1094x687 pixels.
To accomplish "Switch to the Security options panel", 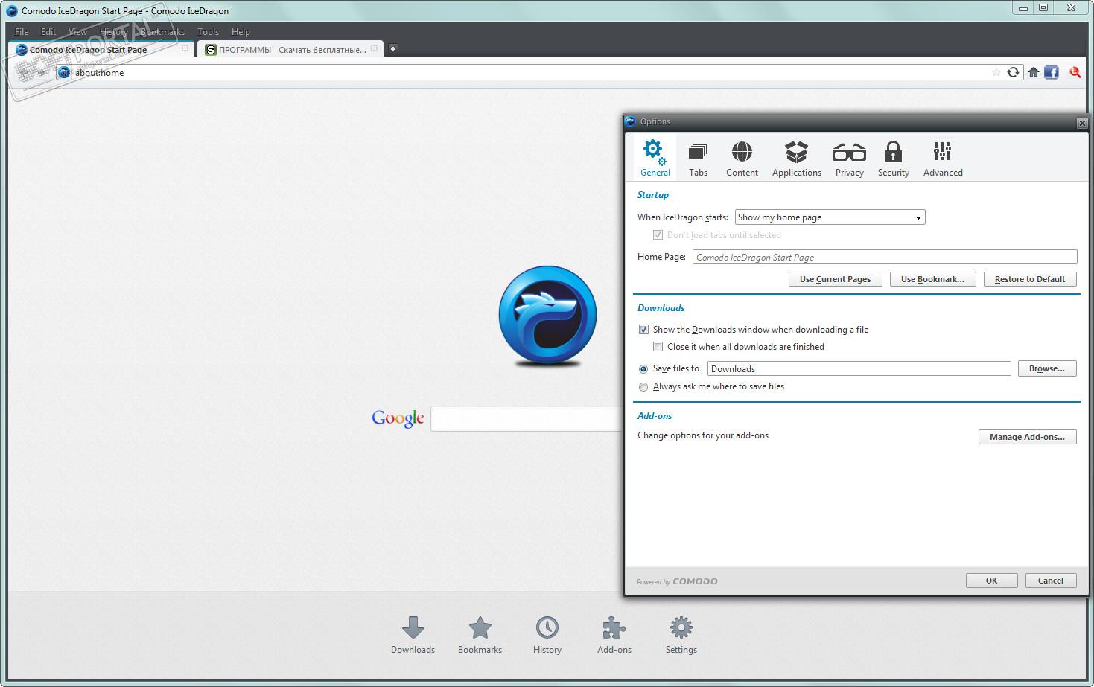I will (893, 159).
